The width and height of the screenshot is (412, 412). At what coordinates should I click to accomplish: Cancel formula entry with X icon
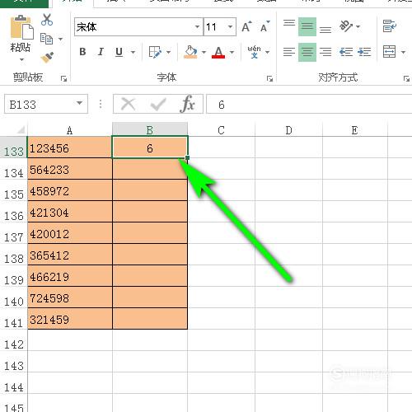tap(128, 104)
